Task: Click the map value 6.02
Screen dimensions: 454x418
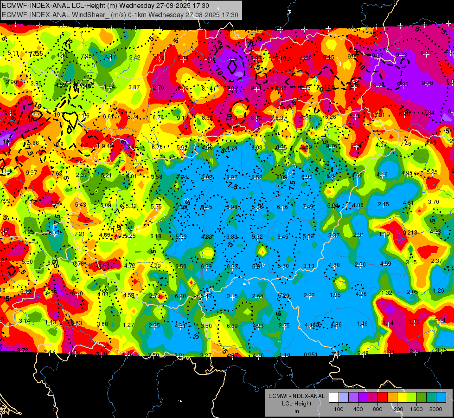Action: pyautogui.click(x=207, y=177)
